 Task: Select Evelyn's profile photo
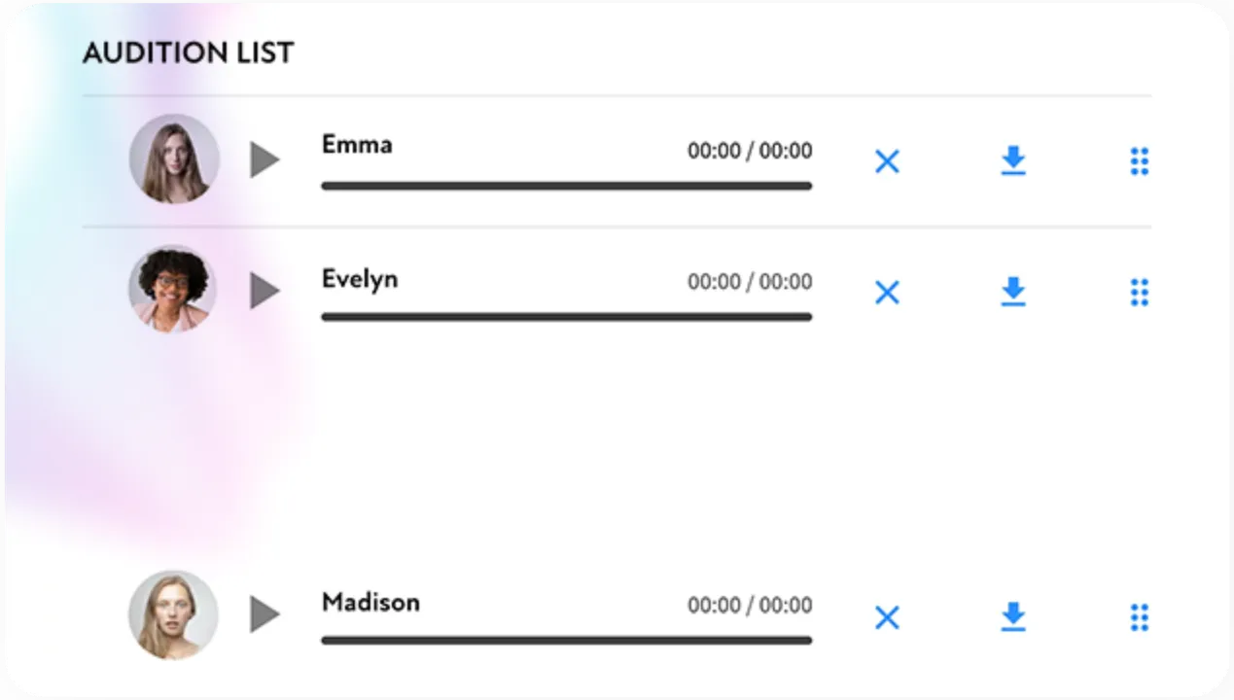[173, 289]
